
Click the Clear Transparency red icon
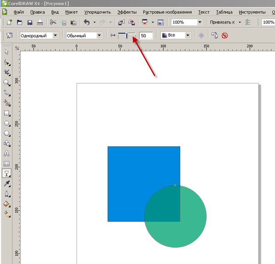[x=225, y=36]
